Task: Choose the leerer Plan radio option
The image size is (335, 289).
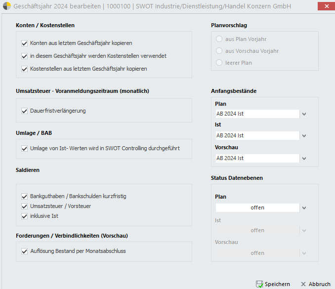Action: point(219,63)
